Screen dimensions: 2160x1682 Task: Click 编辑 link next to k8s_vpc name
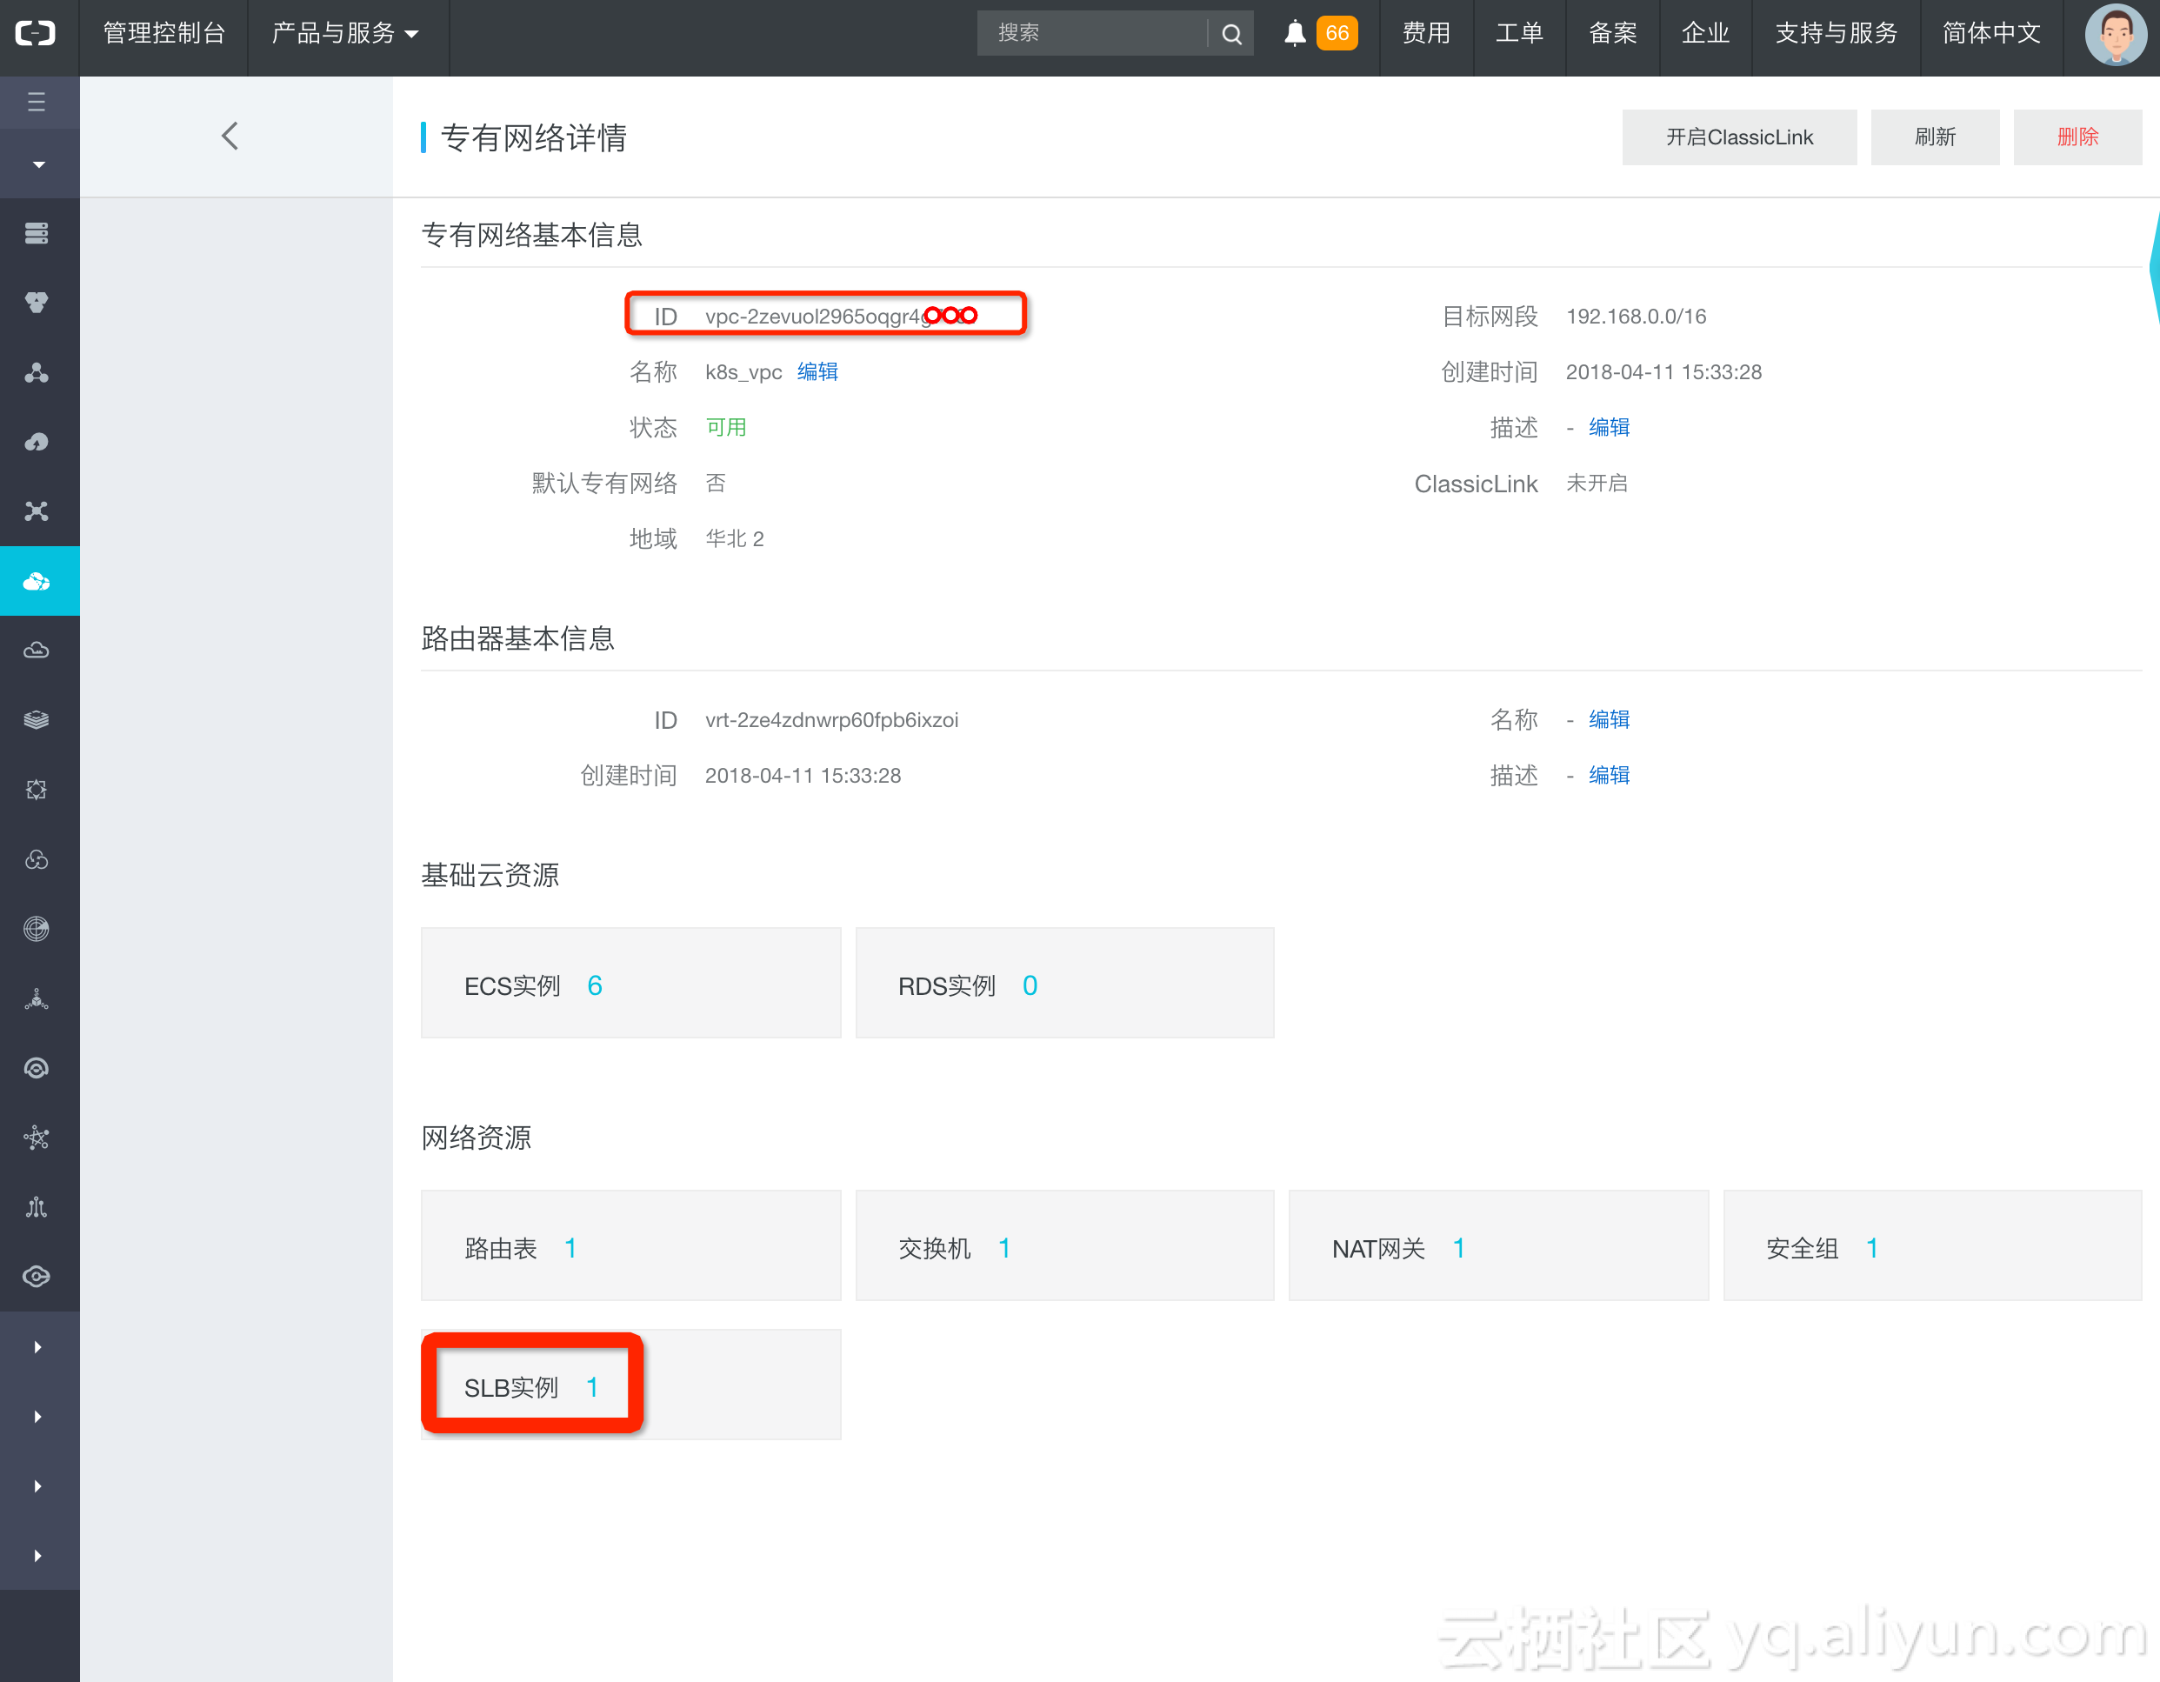(817, 372)
